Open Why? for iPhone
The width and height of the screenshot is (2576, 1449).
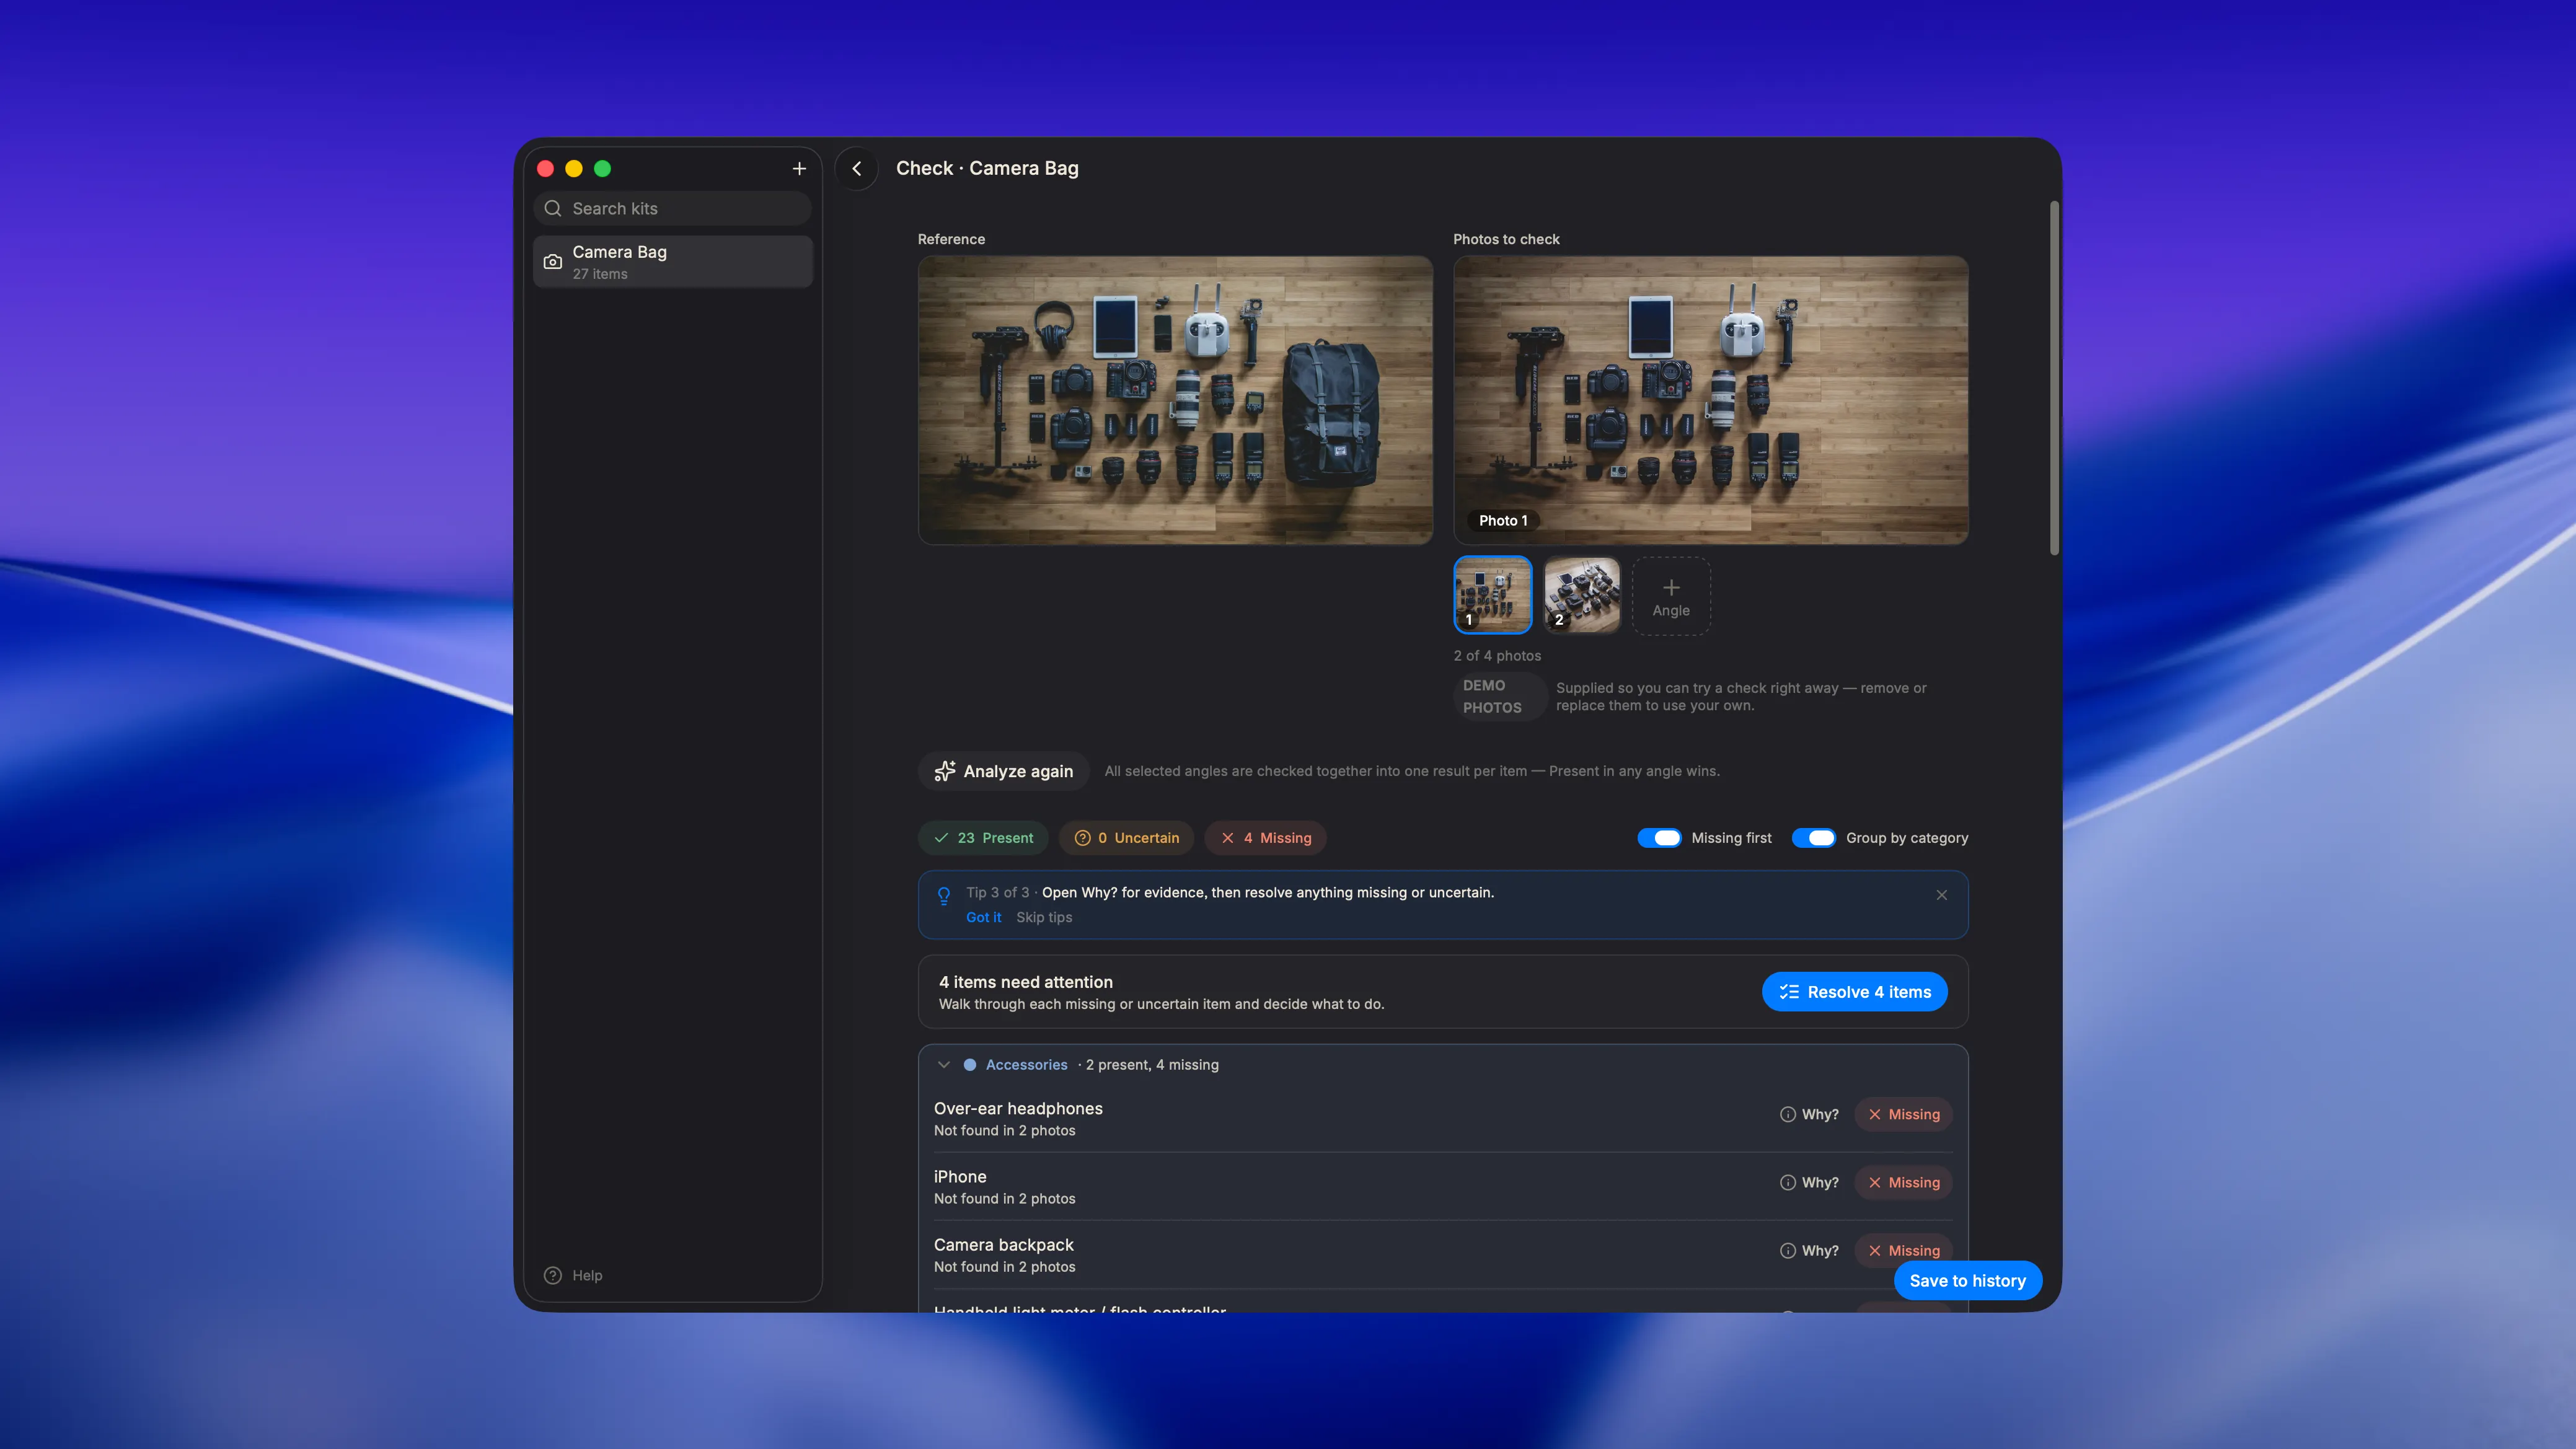point(1809,1182)
